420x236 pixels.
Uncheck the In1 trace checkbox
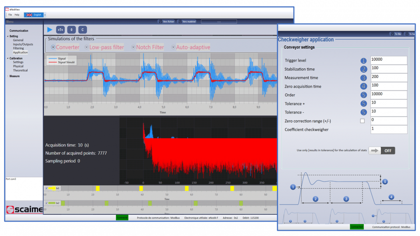point(47,188)
